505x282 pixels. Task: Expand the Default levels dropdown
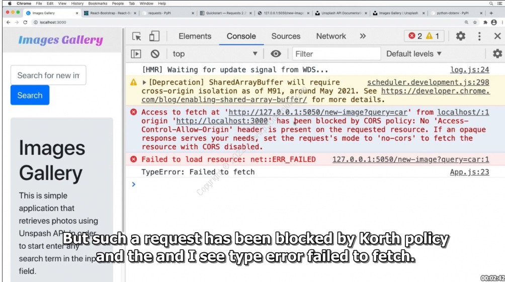click(413, 54)
